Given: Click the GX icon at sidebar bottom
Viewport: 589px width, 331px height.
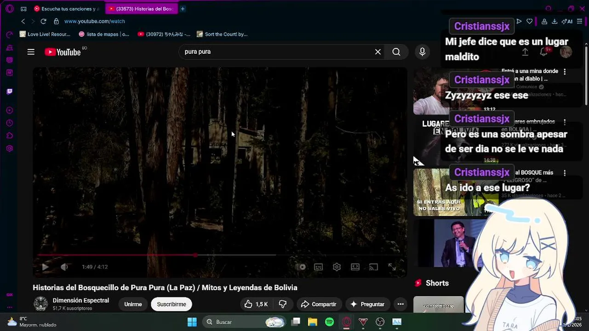Looking at the screenshot, I should pyautogui.click(x=10, y=295).
